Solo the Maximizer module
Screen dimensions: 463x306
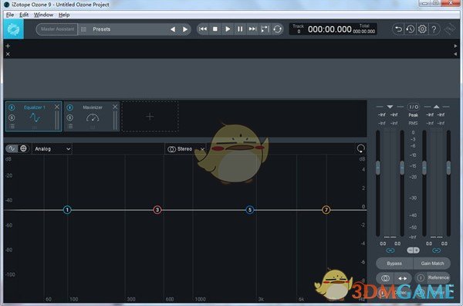[x=69, y=117]
